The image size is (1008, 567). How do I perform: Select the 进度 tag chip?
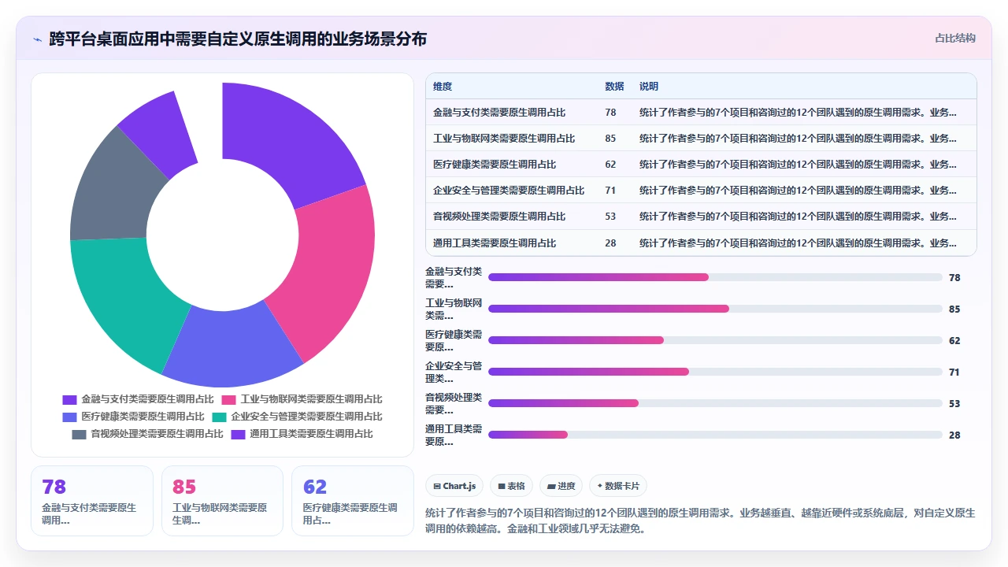(561, 486)
